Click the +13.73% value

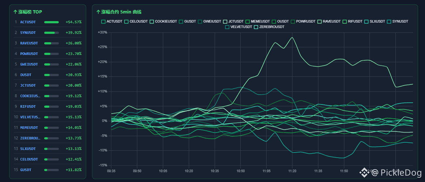[73, 138]
